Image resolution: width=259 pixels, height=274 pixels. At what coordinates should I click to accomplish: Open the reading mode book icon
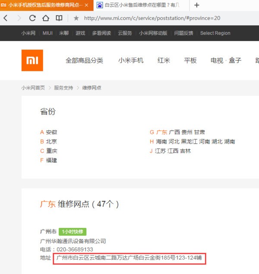tap(59, 18)
